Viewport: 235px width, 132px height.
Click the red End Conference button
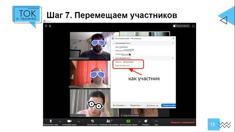[x=182, y=122]
